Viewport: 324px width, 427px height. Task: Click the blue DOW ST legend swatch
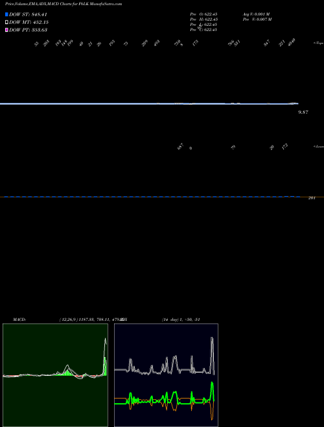(6, 14)
